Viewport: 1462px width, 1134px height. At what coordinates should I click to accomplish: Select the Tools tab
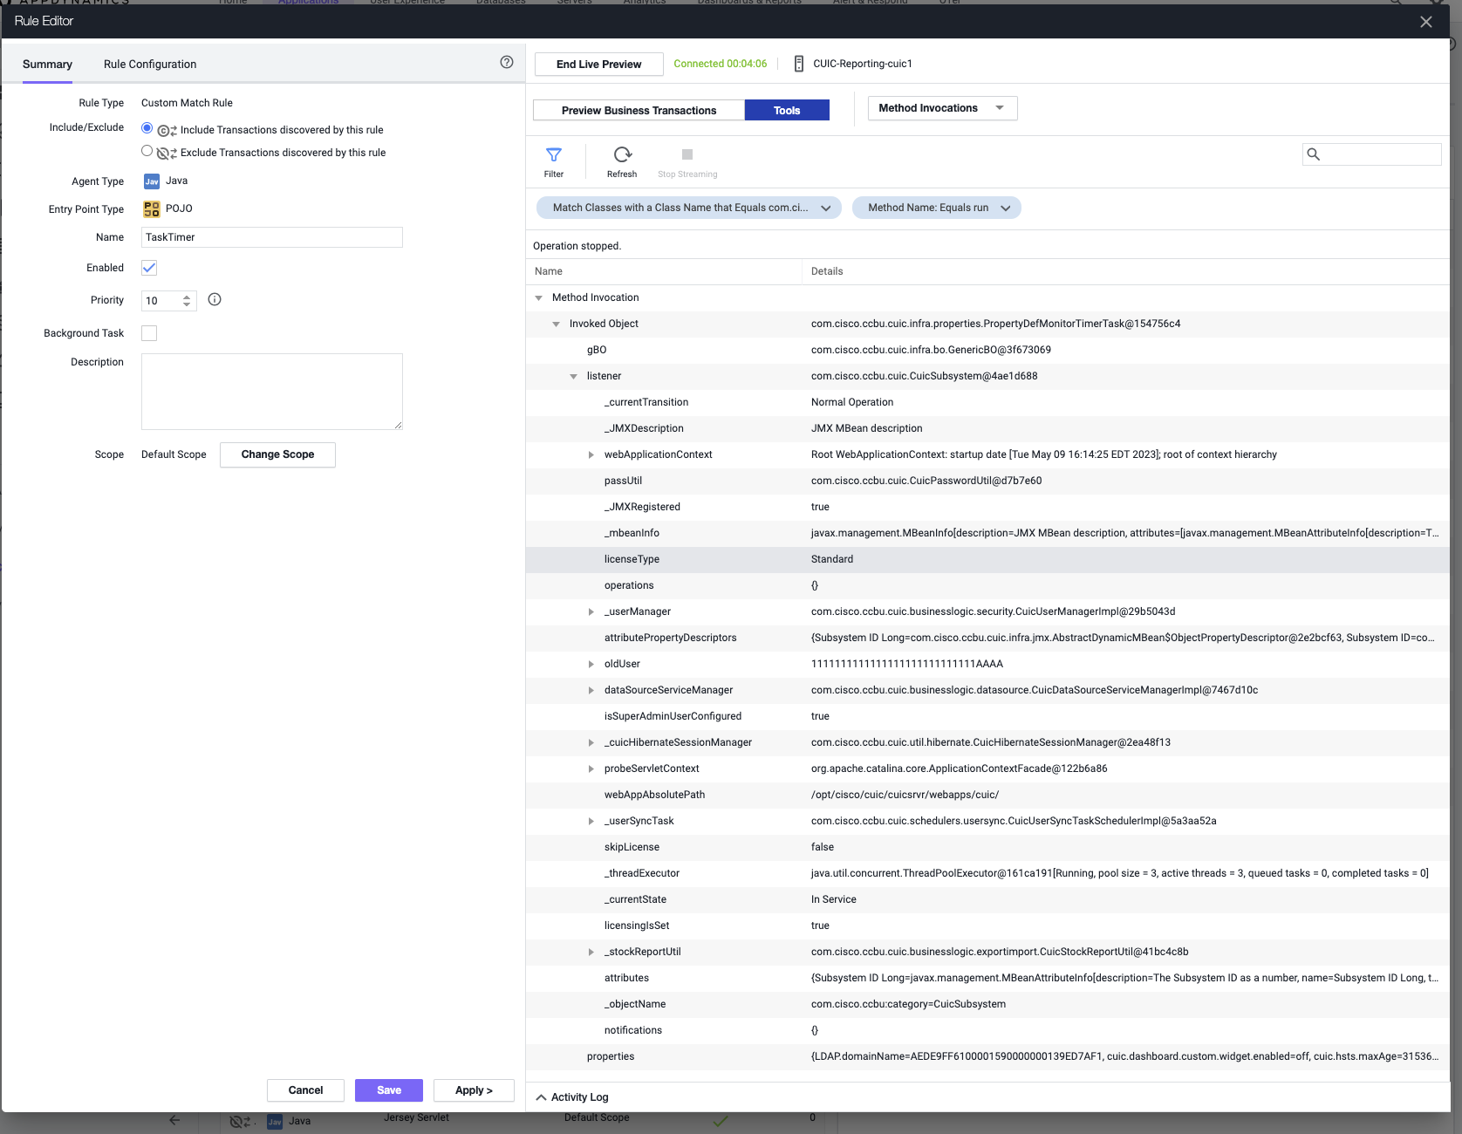(x=787, y=110)
